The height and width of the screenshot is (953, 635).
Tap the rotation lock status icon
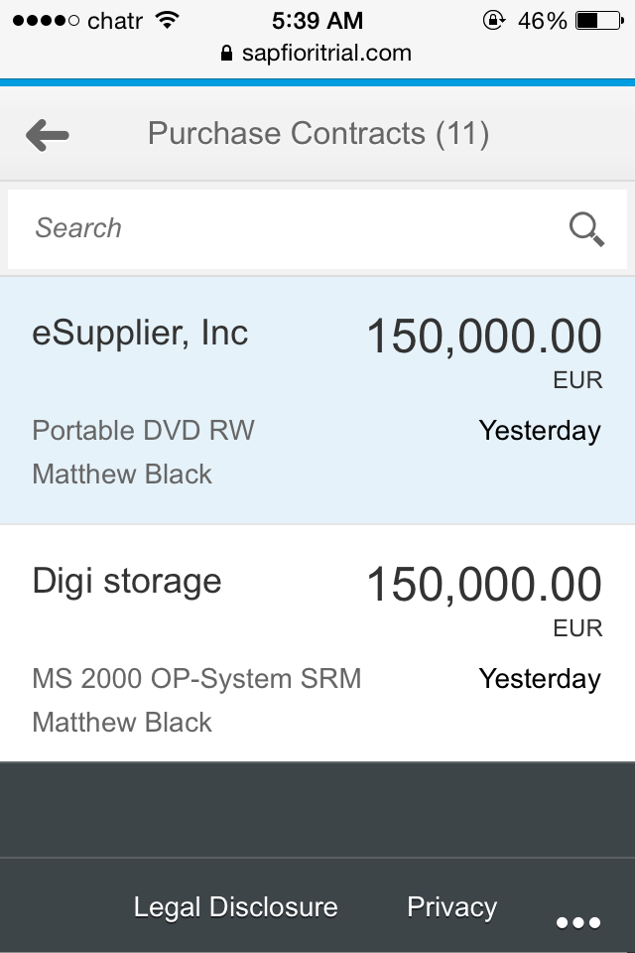tap(493, 20)
